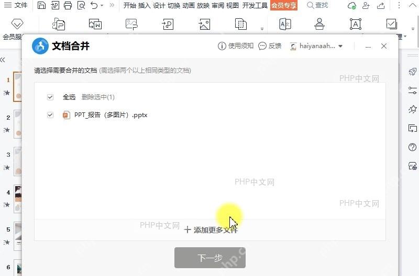The image size is (419, 276).
Task: Click the convert-to-Word ribbon icon
Action: [95, 24]
